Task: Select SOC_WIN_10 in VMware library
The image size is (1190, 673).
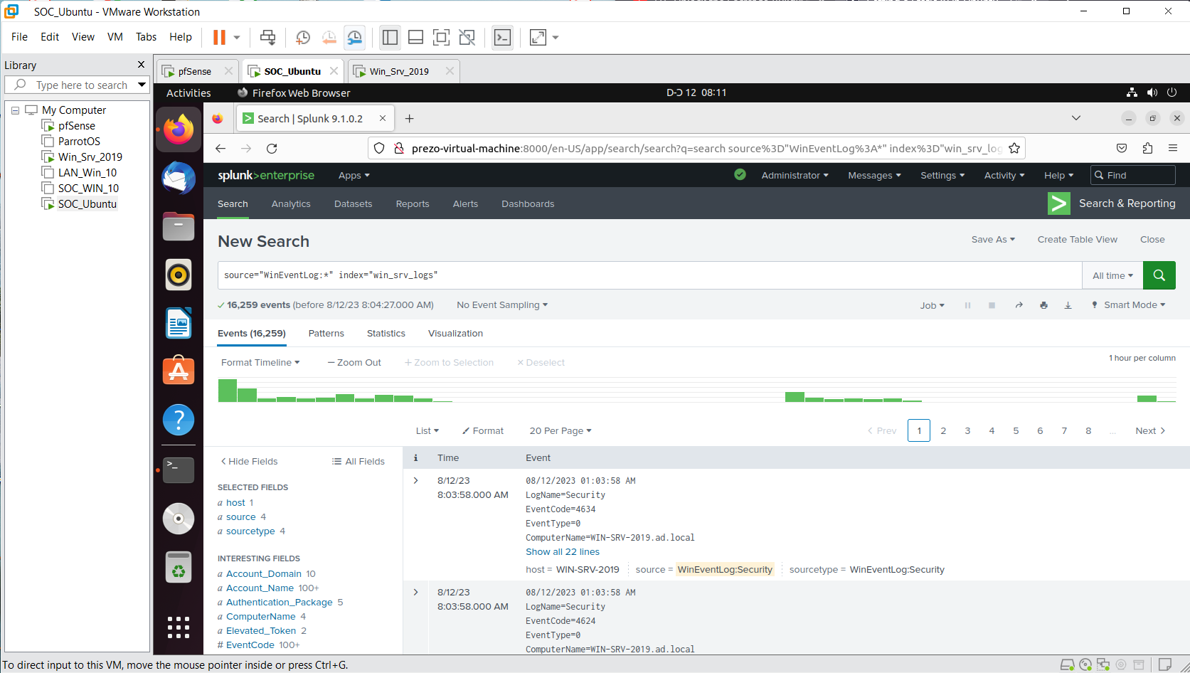Action: [x=88, y=189]
